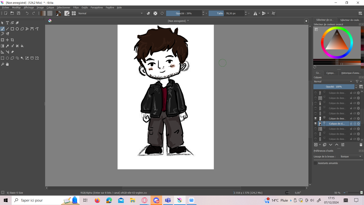
Task: Select the Text tool in toolbox
Action: [7, 23]
